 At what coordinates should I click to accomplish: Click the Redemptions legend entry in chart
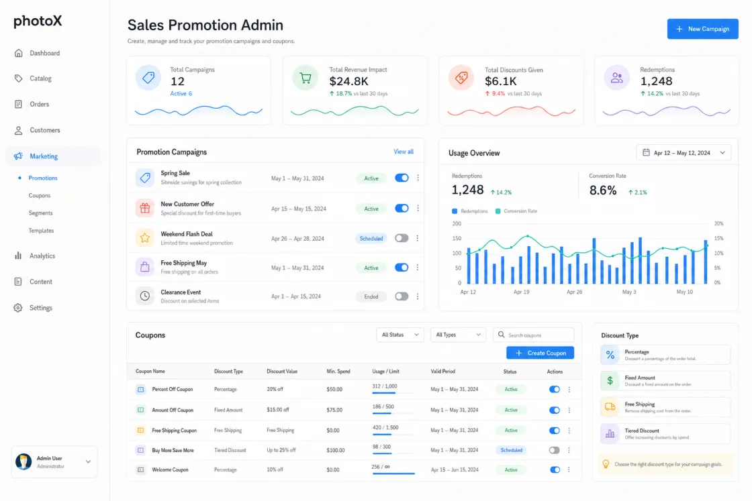click(x=469, y=211)
